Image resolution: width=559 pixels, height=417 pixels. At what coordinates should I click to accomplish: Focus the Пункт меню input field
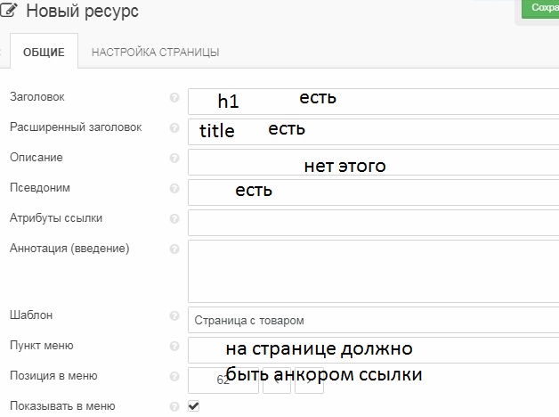pos(373,350)
